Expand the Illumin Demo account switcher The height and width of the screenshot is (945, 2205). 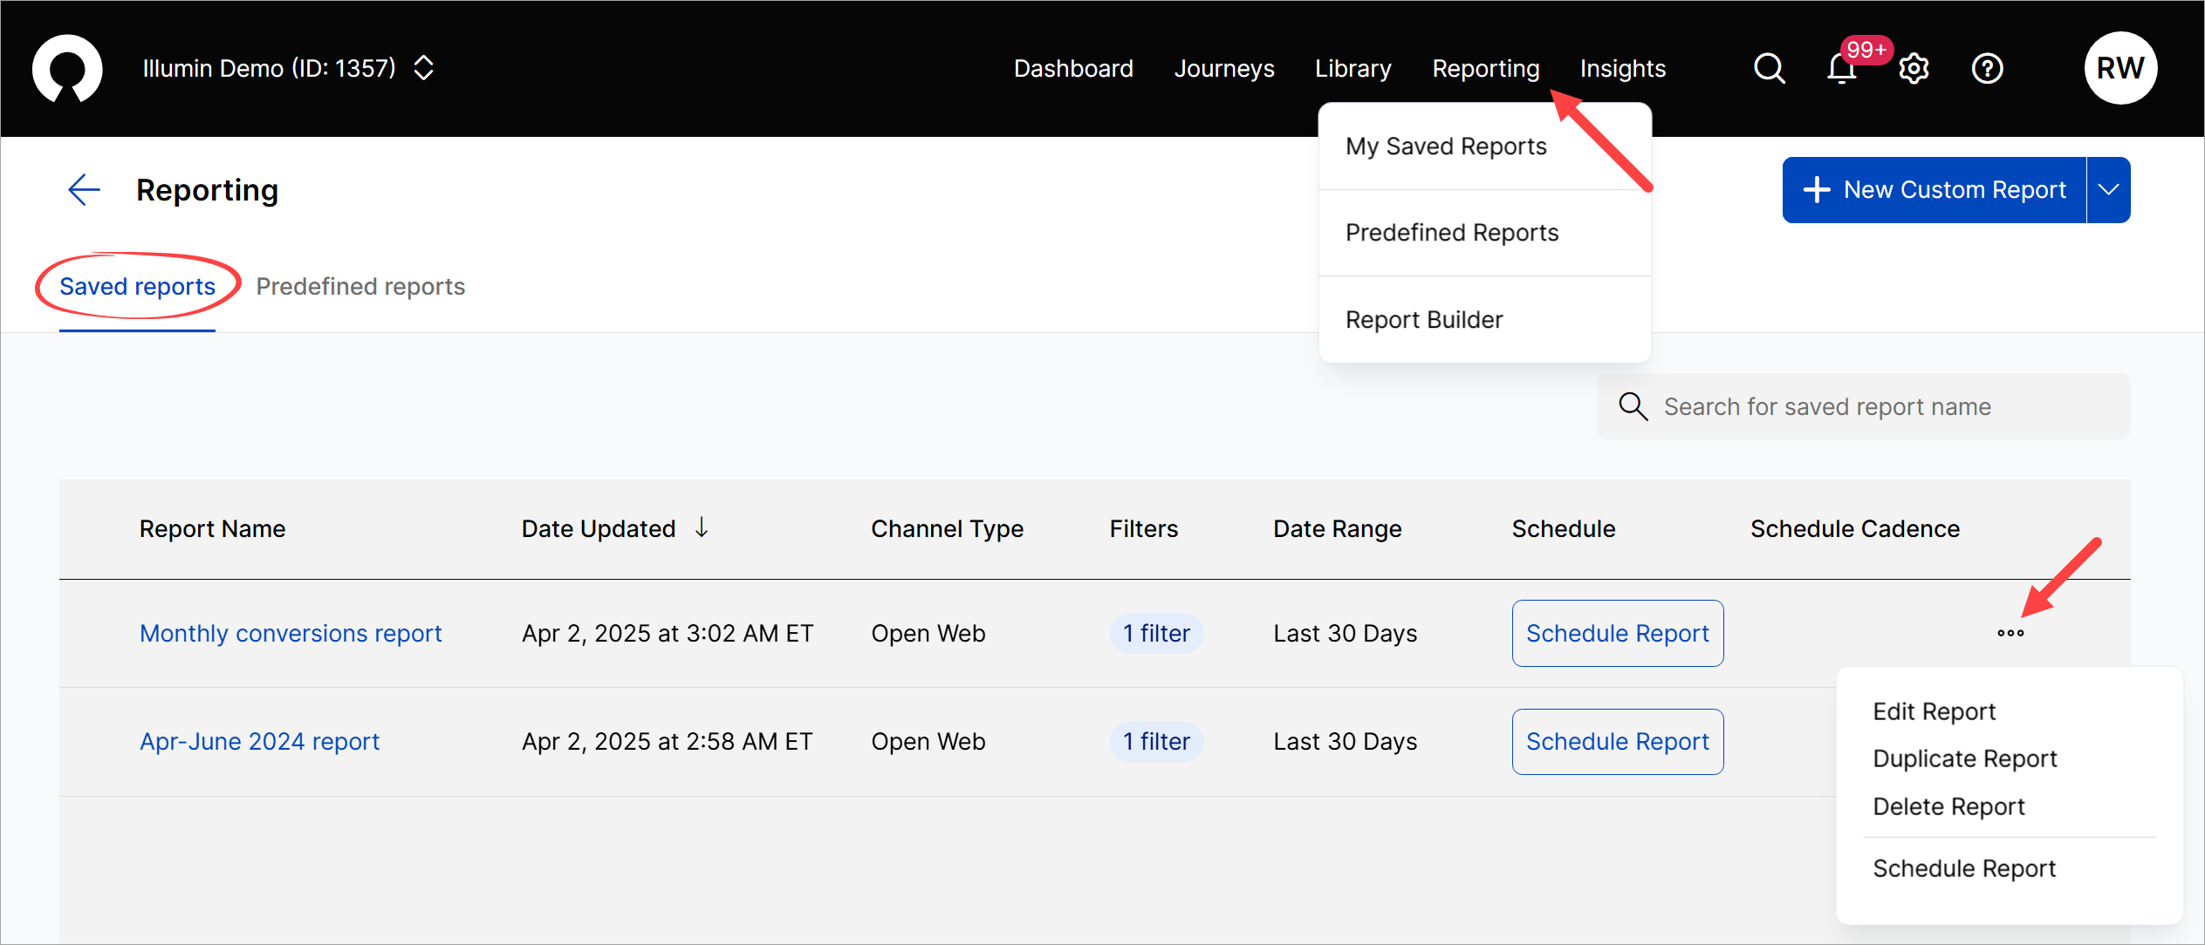point(424,68)
